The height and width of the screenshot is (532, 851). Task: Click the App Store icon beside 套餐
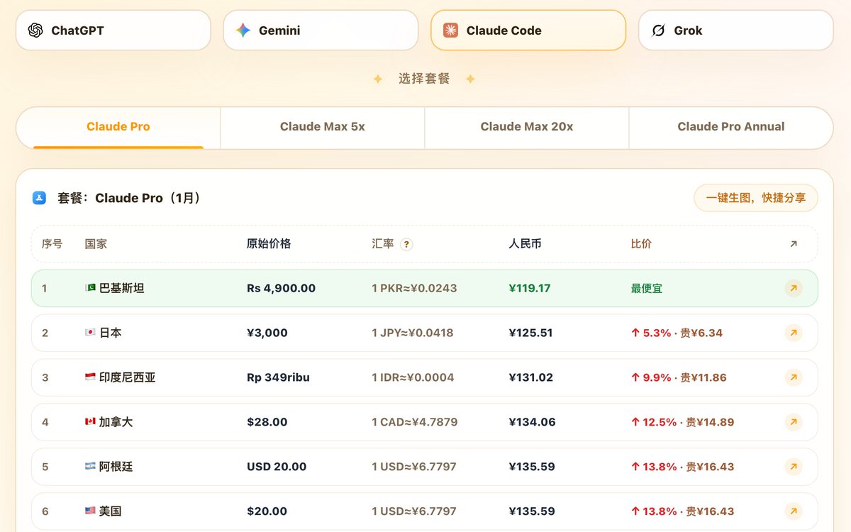click(40, 198)
